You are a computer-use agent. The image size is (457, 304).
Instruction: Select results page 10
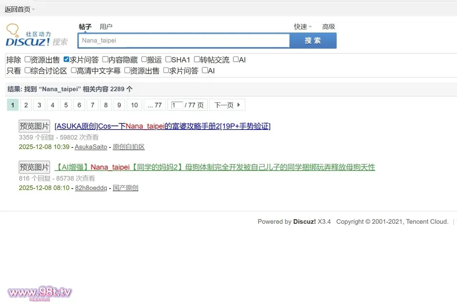[x=134, y=105]
